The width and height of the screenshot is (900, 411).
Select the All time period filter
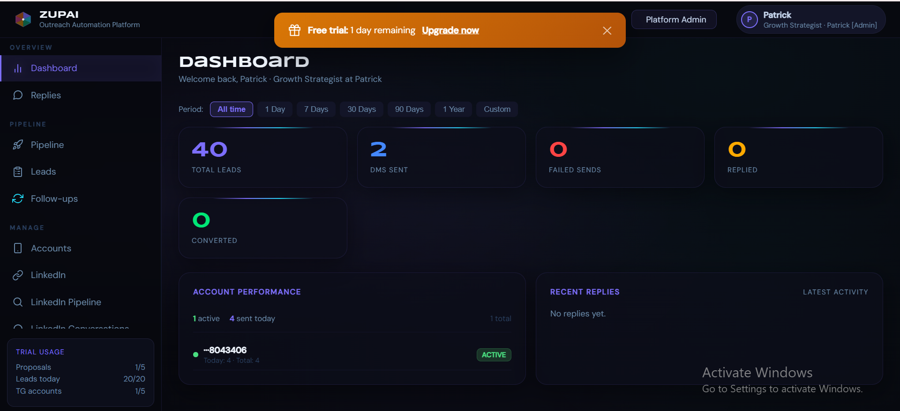point(232,109)
